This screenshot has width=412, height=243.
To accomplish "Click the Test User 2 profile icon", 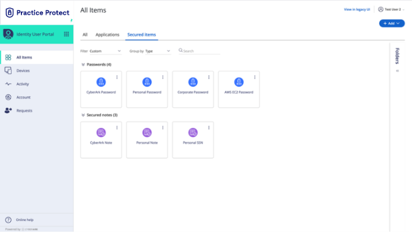I will click(380, 9).
